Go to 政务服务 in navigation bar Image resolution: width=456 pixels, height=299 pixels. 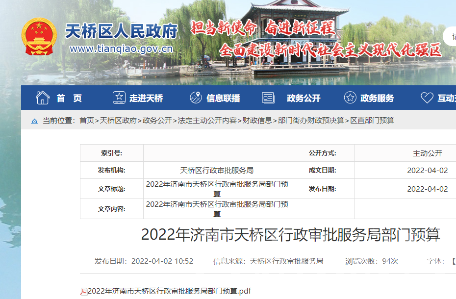click(377, 98)
